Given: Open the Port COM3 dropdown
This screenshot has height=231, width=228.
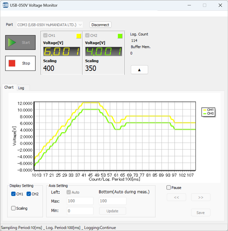Looking at the screenshot, I should tap(50, 25).
